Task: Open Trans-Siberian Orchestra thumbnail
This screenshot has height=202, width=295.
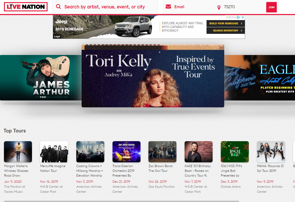Action: coord(127,152)
